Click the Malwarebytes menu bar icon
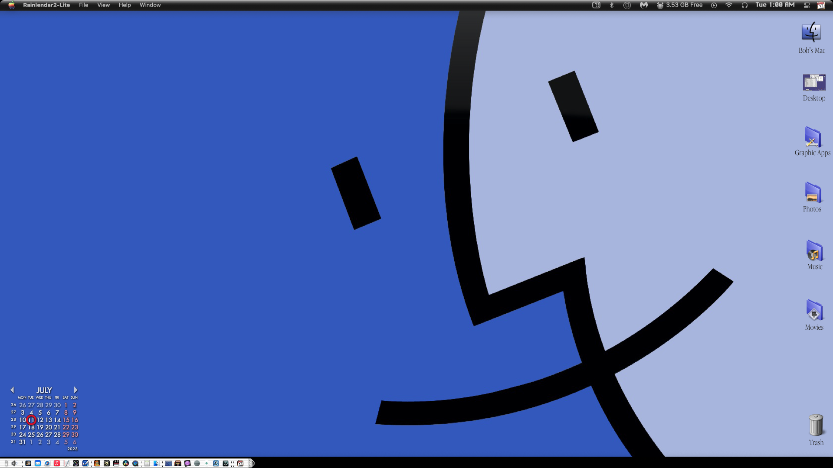 (x=644, y=5)
